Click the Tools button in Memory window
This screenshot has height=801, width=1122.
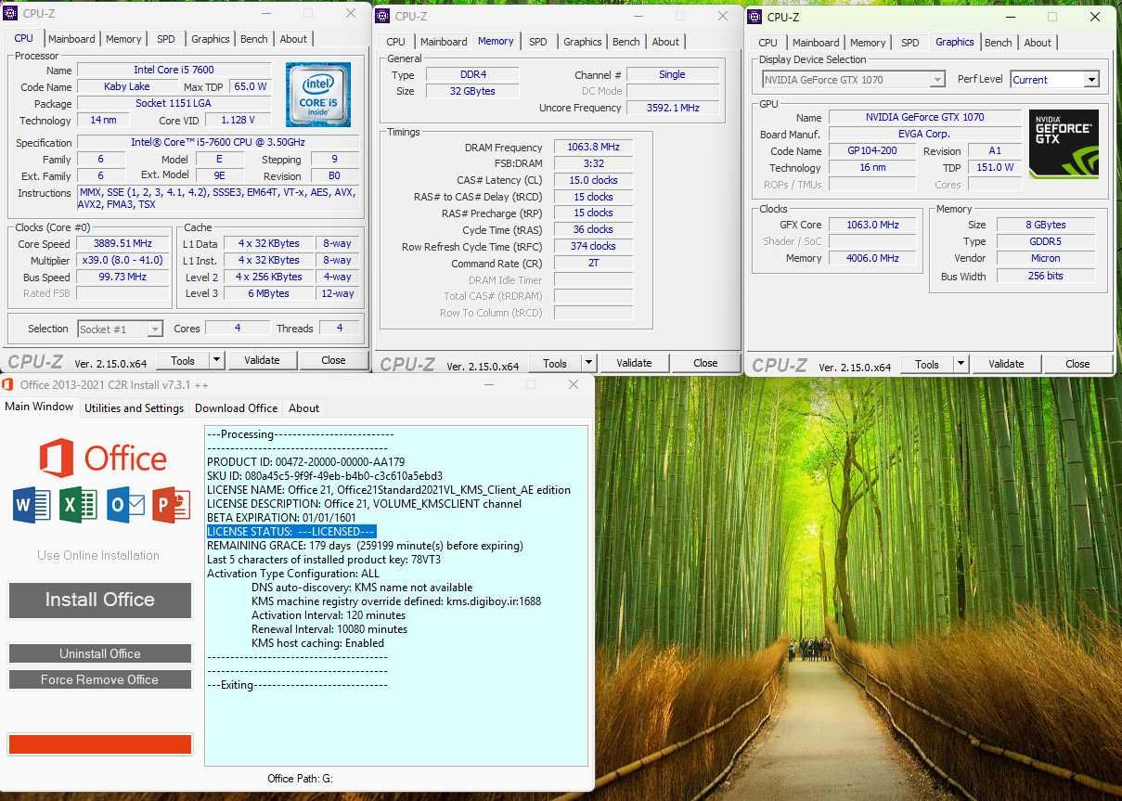(555, 363)
